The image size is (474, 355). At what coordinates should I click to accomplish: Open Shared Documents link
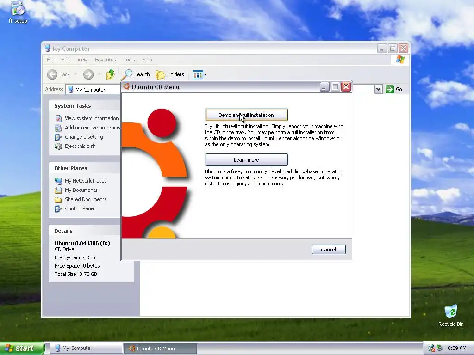tap(86, 199)
